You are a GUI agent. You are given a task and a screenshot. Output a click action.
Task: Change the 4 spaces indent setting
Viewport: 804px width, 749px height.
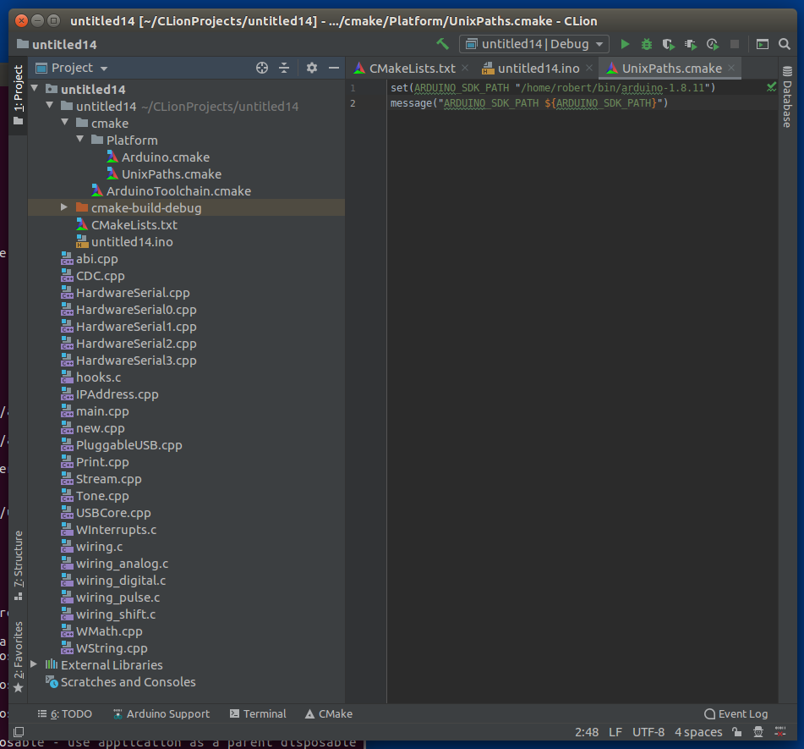698,732
